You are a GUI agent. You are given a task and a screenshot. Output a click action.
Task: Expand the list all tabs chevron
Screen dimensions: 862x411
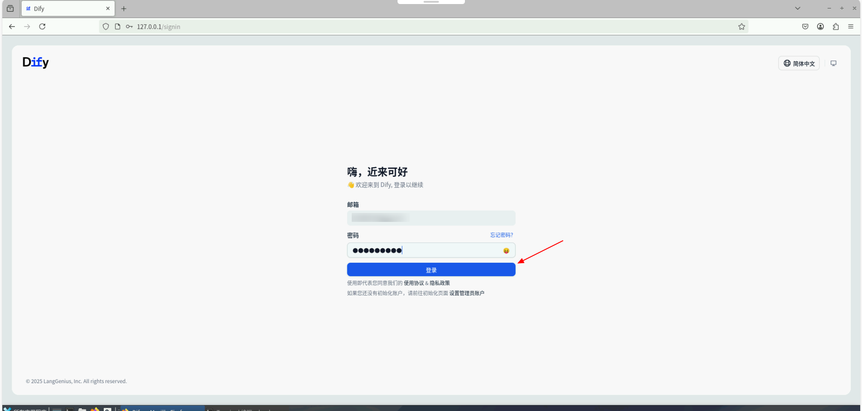798,9
